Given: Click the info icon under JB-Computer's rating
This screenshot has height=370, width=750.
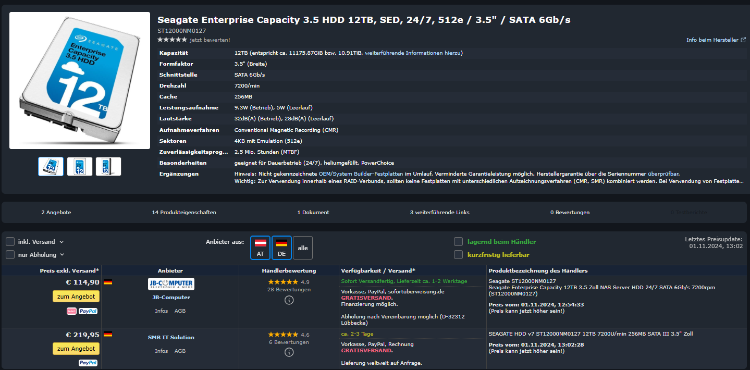Looking at the screenshot, I should [289, 300].
